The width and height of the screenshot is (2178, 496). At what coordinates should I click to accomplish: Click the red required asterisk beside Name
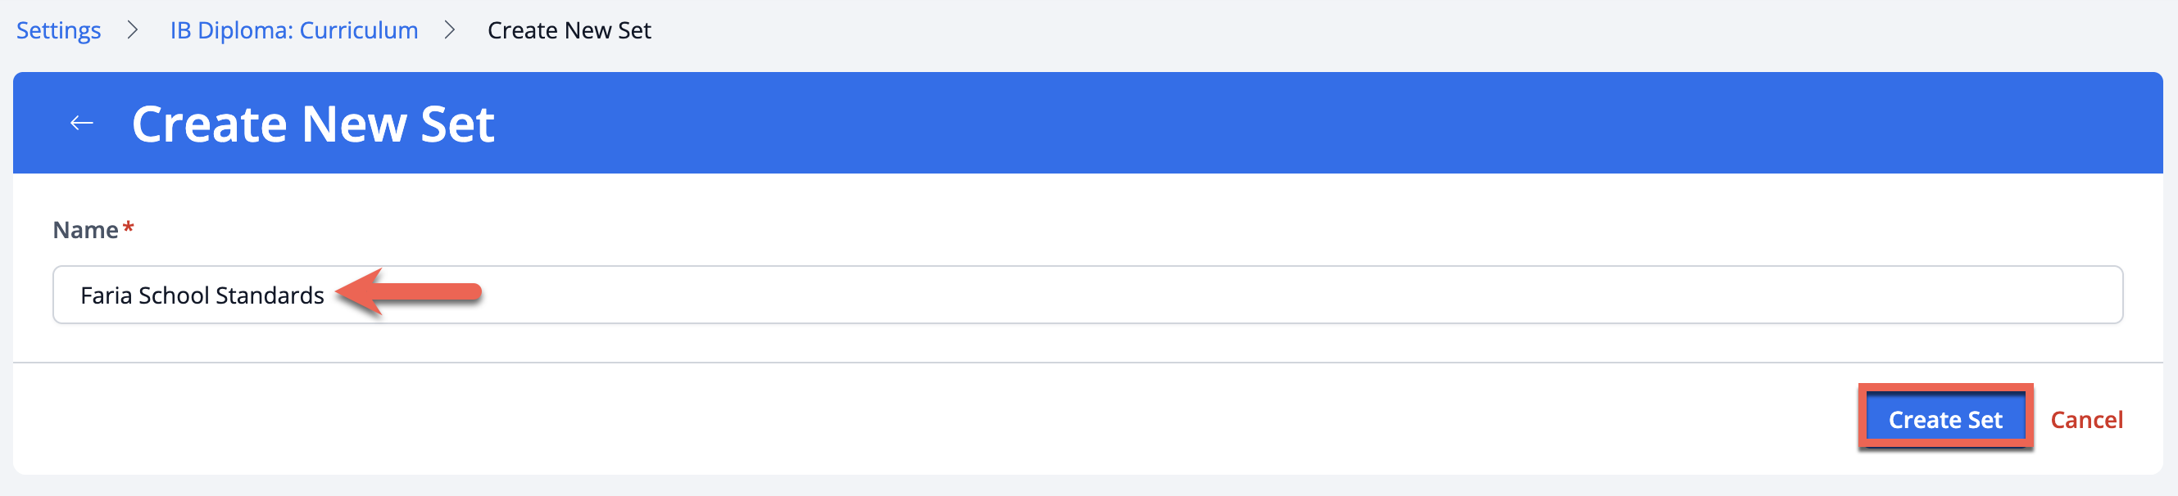(129, 228)
